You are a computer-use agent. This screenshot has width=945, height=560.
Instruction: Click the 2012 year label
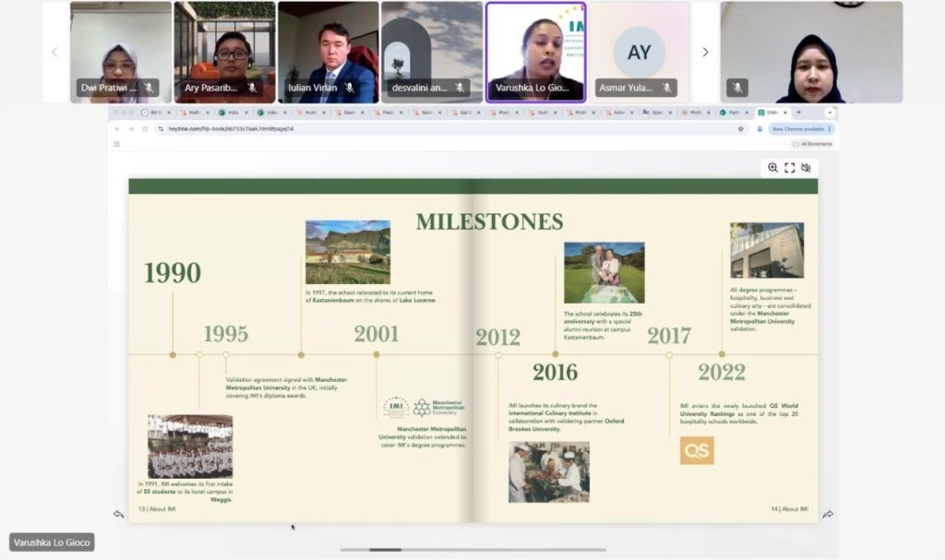(x=497, y=337)
